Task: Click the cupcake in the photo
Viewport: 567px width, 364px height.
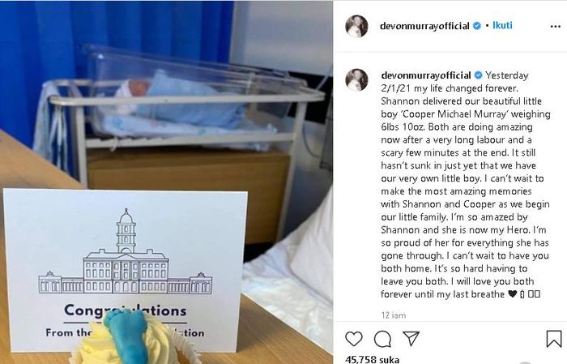Action: click(x=134, y=340)
